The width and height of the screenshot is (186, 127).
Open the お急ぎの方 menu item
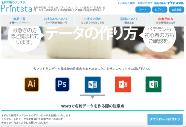pyautogui.click(x=166, y=20)
